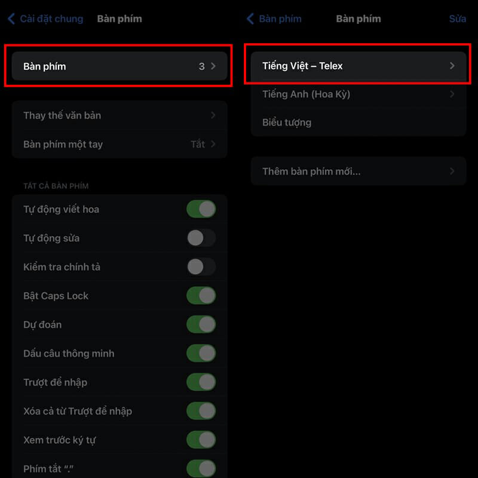This screenshot has height=478, width=478.
Task: Toggle Xem trước ký tự switch
Action: click(201, 440)
